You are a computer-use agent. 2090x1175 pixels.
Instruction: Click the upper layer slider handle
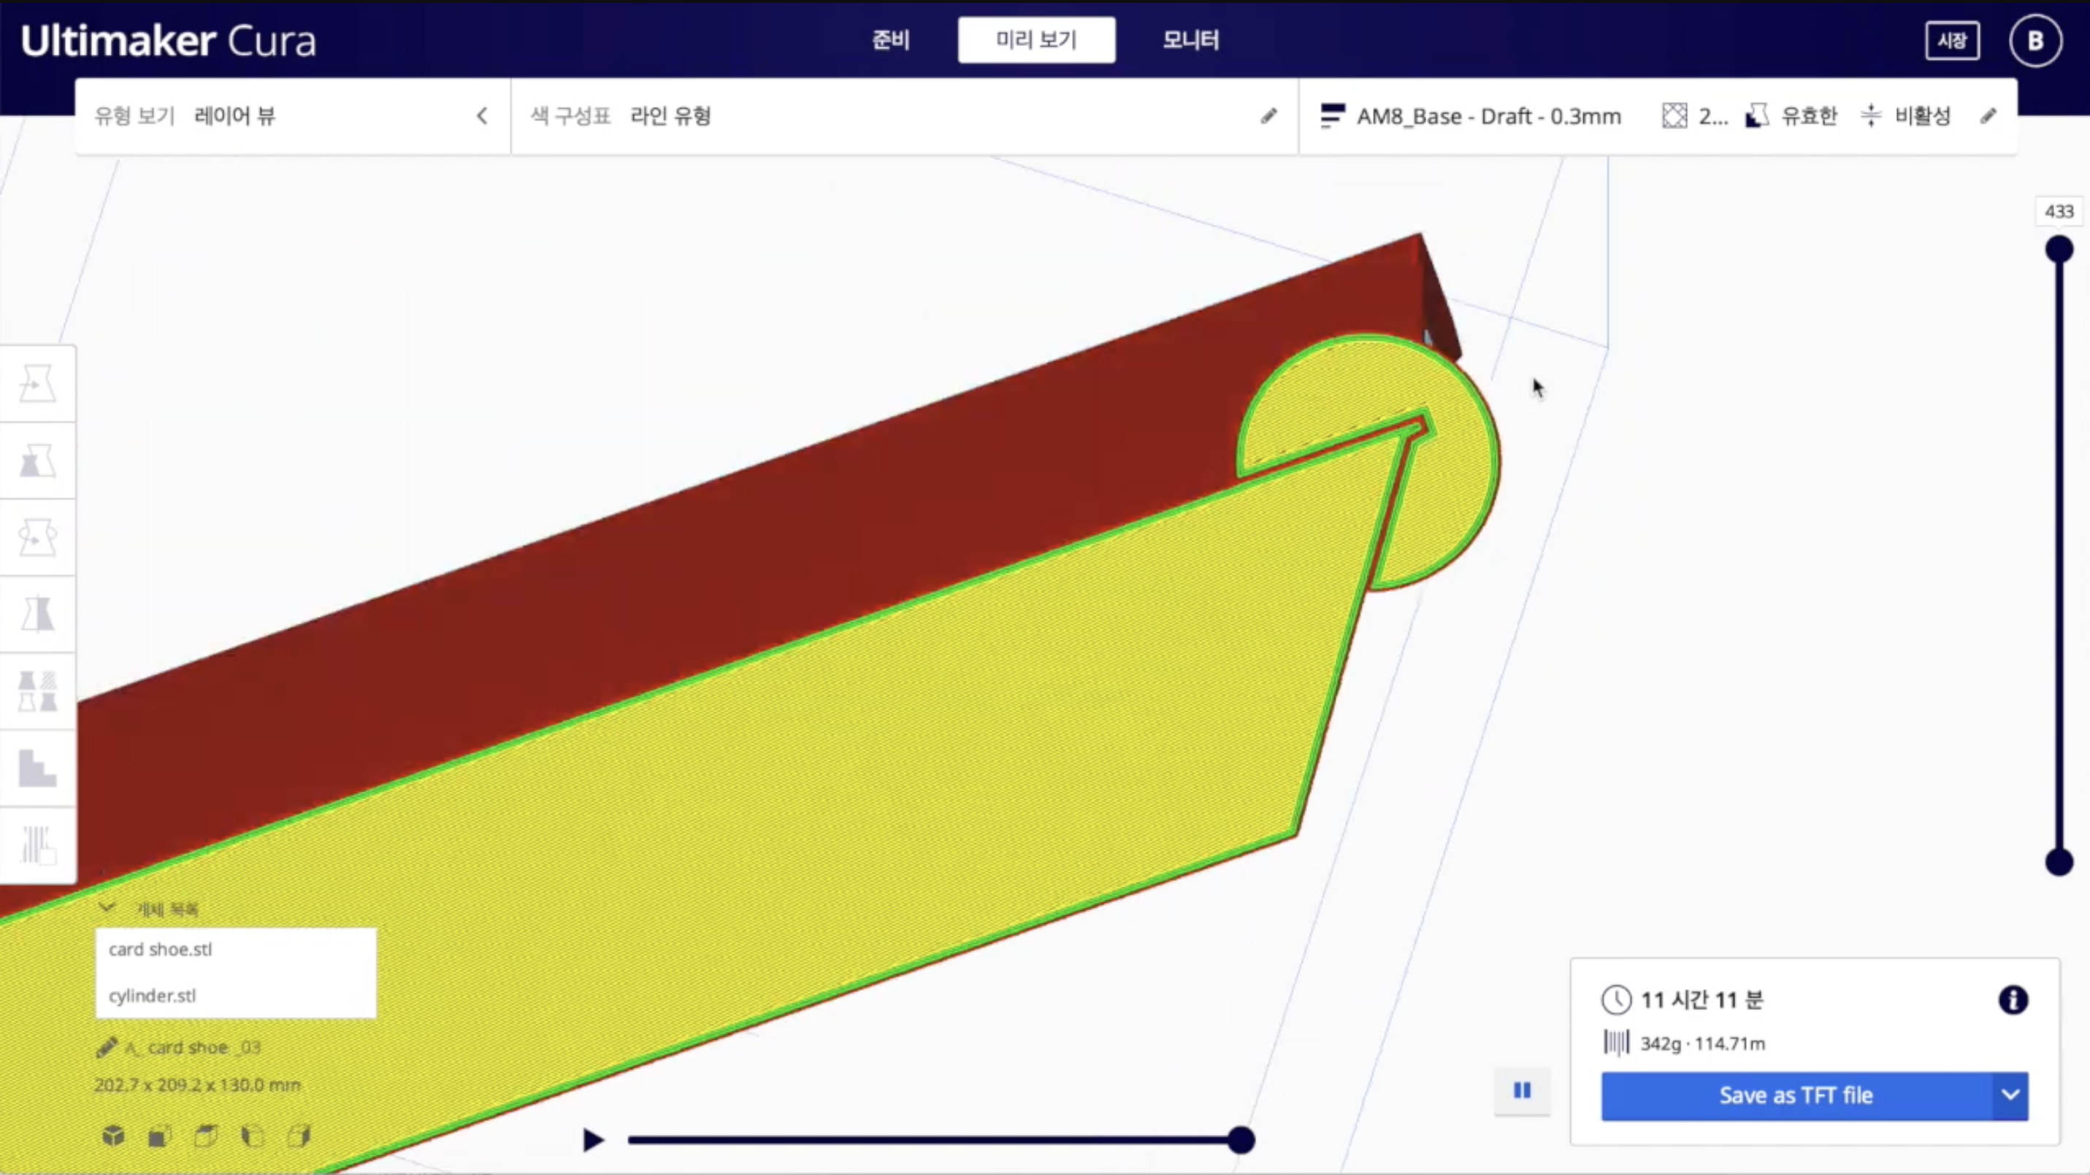(x=2059, y=249)
